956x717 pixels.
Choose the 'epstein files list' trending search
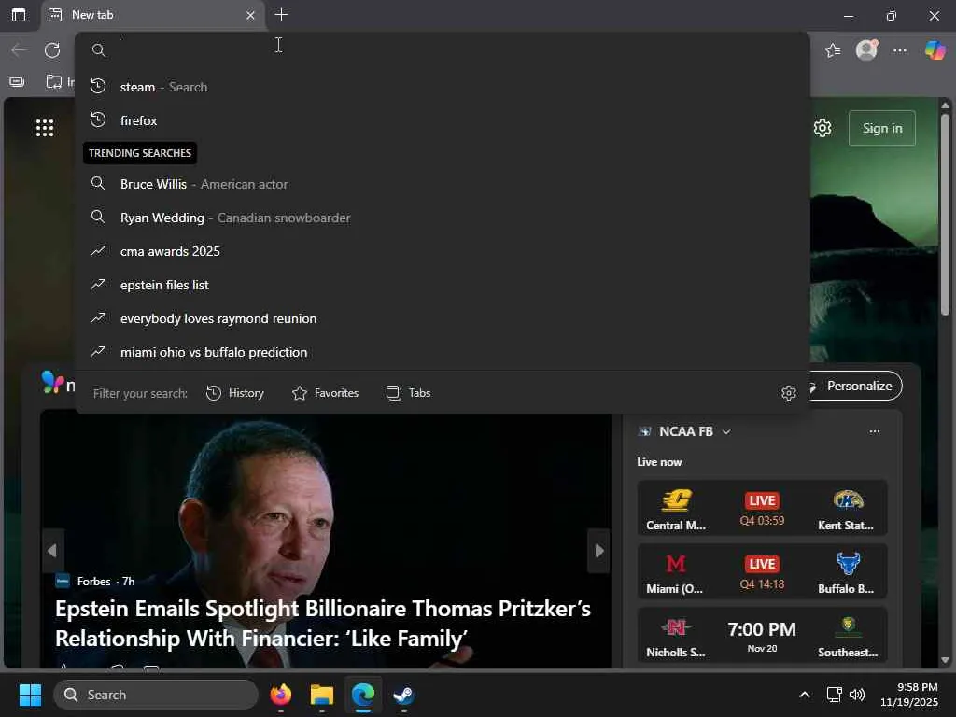click(442, 285)
